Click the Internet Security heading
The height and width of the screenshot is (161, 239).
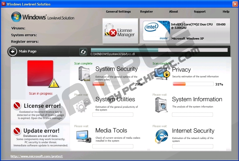193,131
